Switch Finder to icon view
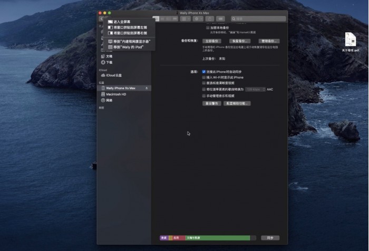 (x=156, y=19)
